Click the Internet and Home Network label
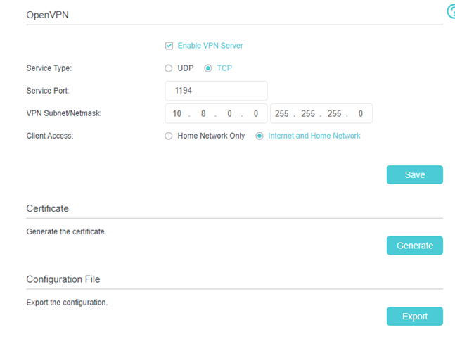The height and width of the screenshot is (337, 455). (x=314, y=136)
